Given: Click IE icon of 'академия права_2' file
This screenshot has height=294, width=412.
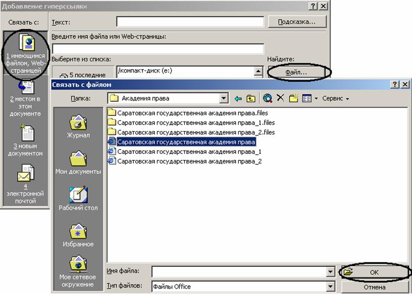Looking at the screenshot, I should 112,161.
